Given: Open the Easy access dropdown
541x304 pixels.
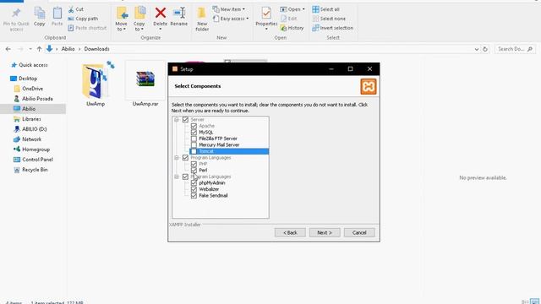Looking at the screenshot, I should click(231, 19).
